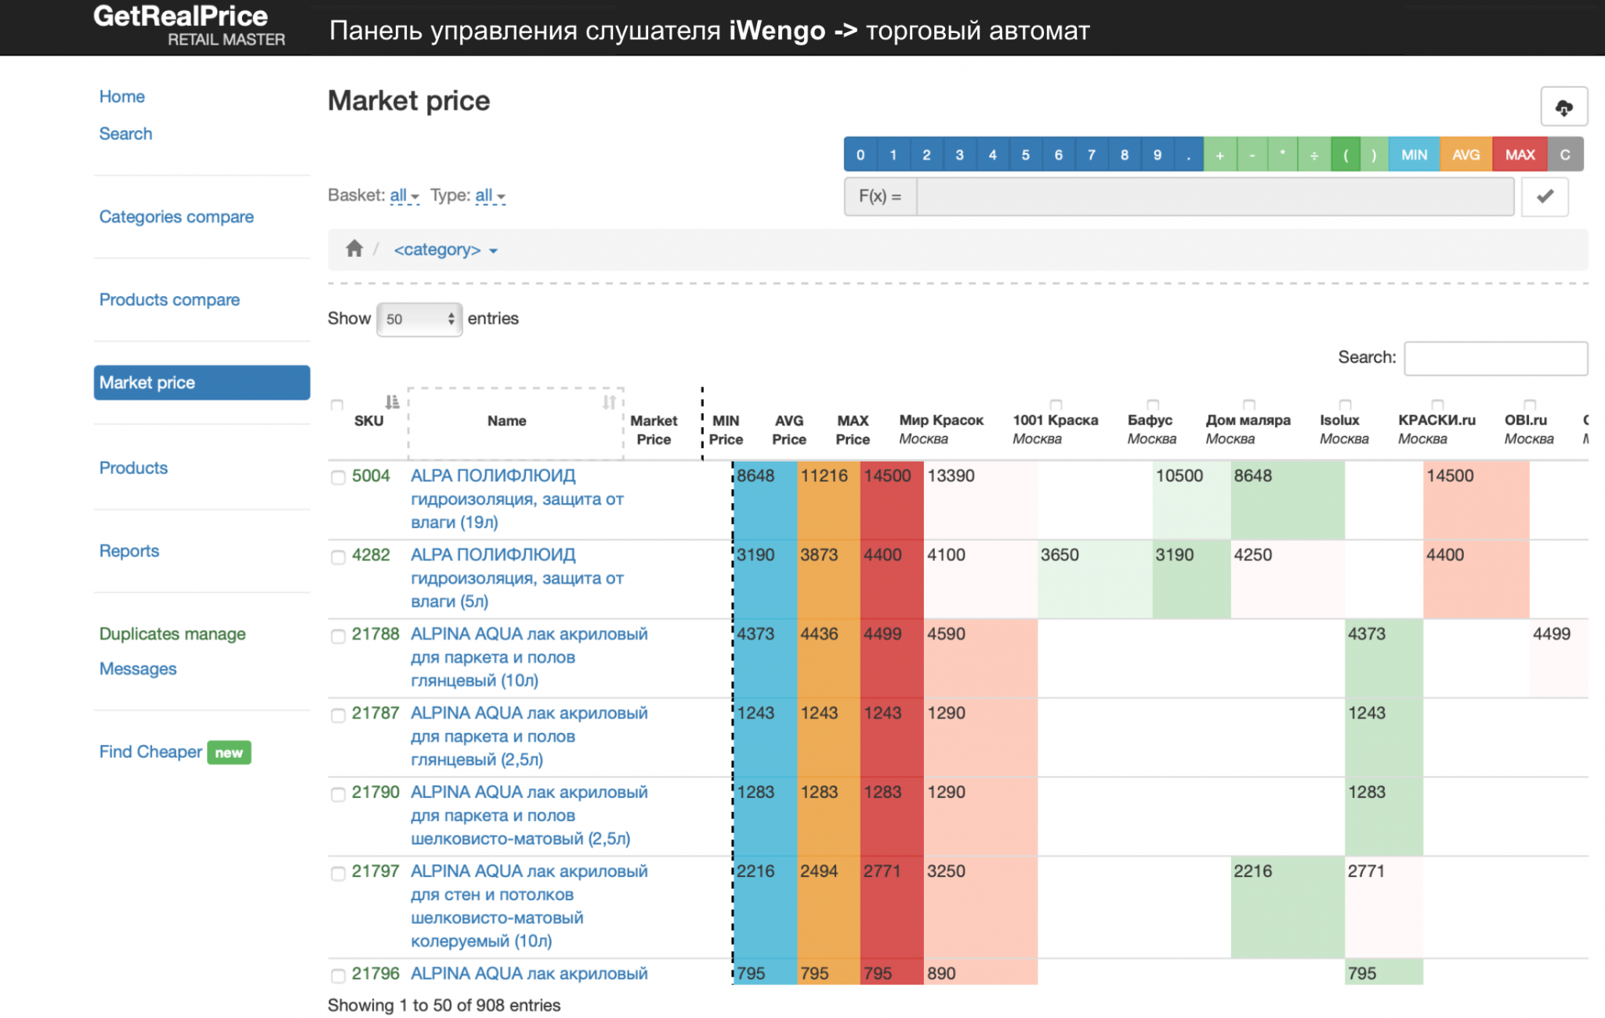Image resolution: width=1605 pixels, height=1018 pixels.
Task: Sort by SKU column sort icon
Action: (392, 402)
